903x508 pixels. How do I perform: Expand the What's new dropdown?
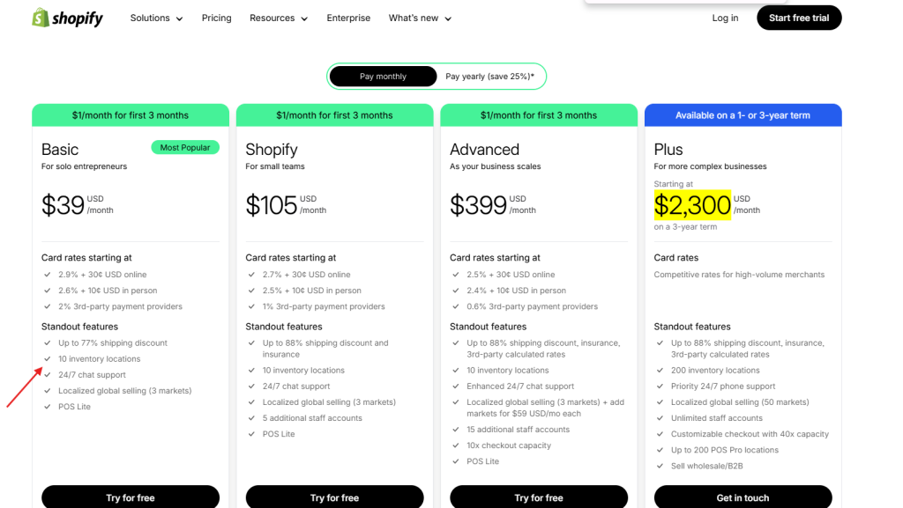pyautogui.click(x=420, y=18)
